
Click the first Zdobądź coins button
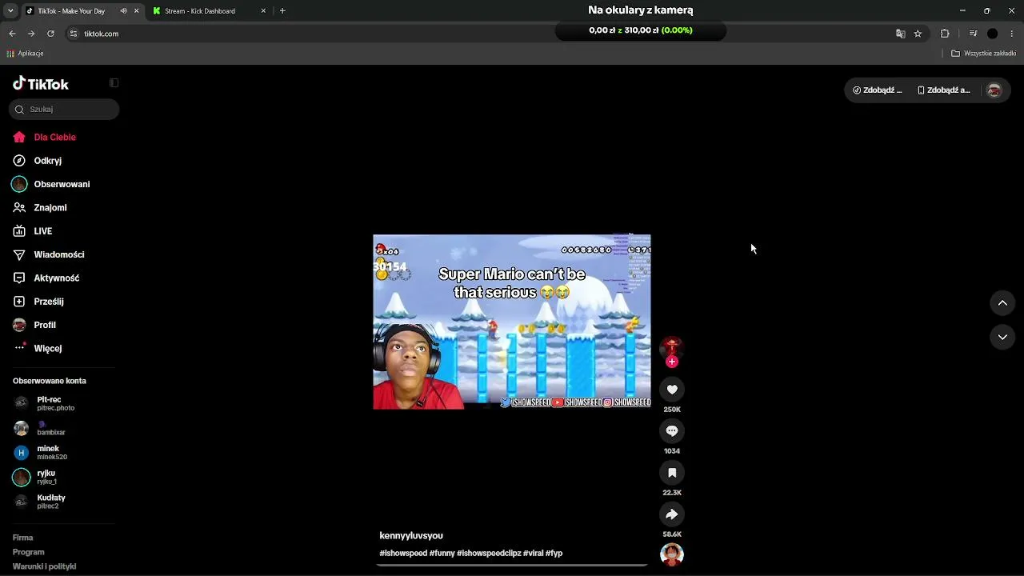click(878, 90)
